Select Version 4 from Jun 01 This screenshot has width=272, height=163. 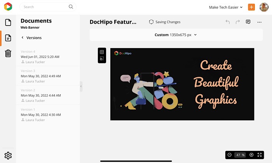click(48, 57)
